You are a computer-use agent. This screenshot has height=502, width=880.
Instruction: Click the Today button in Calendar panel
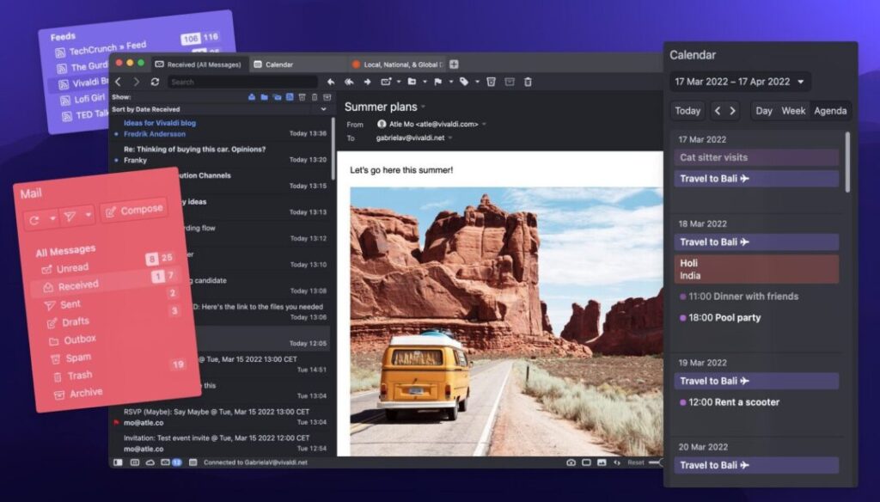(687, 111)
